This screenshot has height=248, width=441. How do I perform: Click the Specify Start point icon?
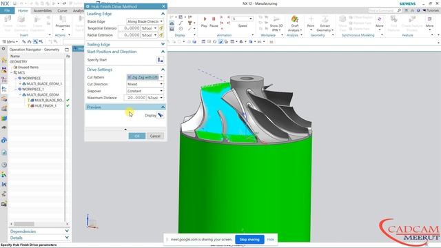coord(161,60)
